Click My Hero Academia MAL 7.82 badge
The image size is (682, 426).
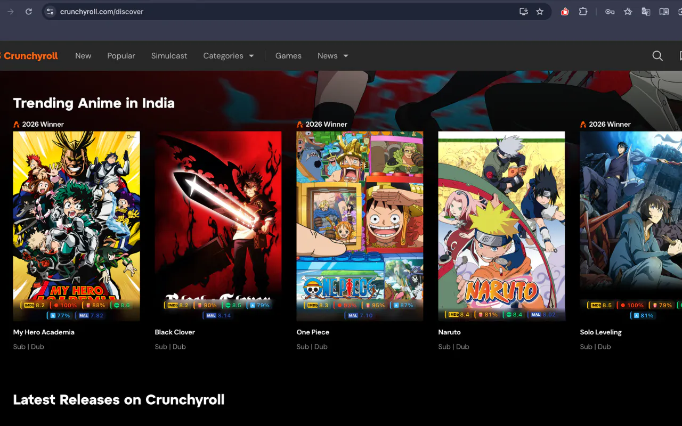(x=91, y=316)
